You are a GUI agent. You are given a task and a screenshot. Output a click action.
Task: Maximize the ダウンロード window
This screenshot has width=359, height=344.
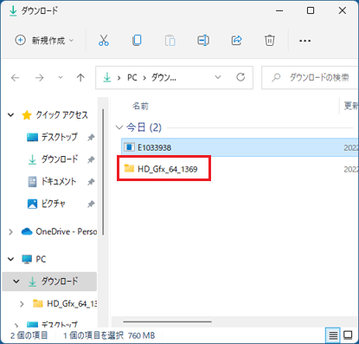(311, 10)
